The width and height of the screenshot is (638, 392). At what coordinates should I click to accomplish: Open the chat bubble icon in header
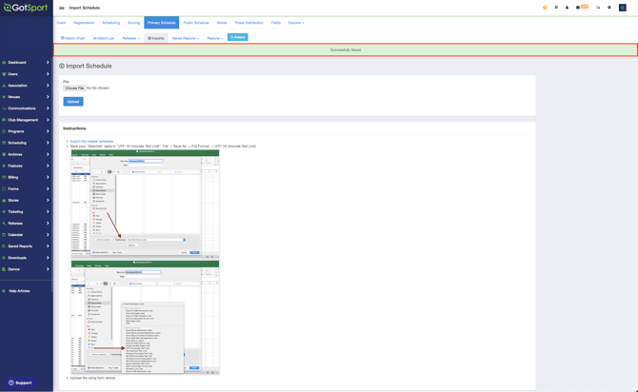coord(598,8)
